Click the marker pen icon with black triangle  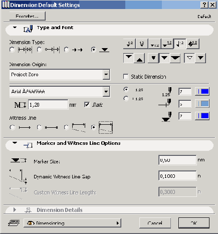pos(166,117)
